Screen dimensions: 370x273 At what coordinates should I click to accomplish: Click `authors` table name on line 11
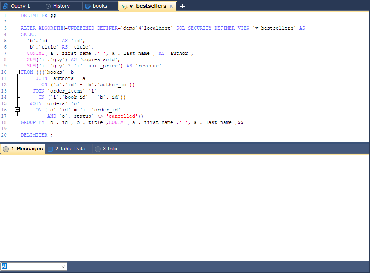pyautogui.click(x=63, y=78)
